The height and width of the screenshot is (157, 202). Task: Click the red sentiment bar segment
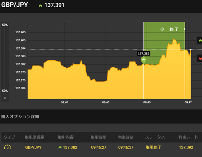(5, 73)
